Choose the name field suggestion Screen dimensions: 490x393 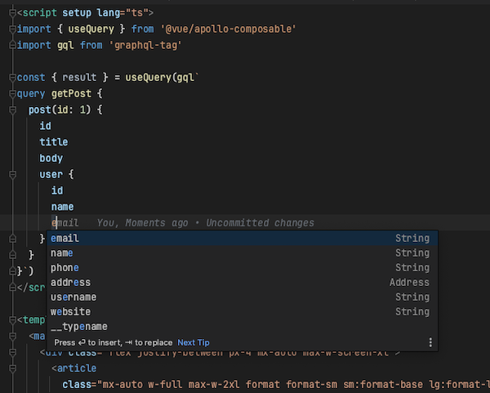click(62, 253)
